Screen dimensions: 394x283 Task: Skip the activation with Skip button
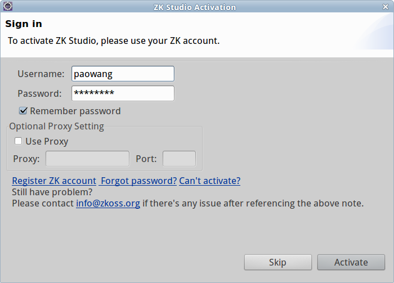[278, 262]
